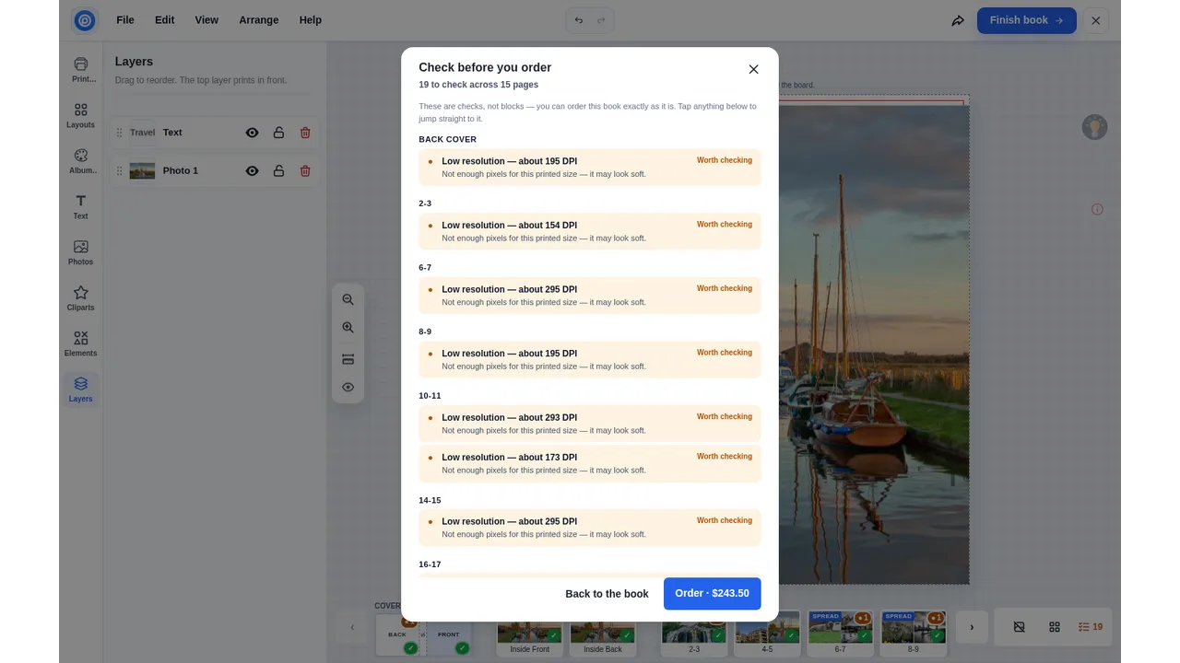Click Back to the book
This screenshot has height=663, width=1180.
(x=607, y=594)
